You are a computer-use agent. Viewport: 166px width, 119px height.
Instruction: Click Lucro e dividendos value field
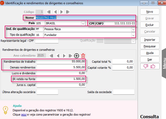point(61,73)
